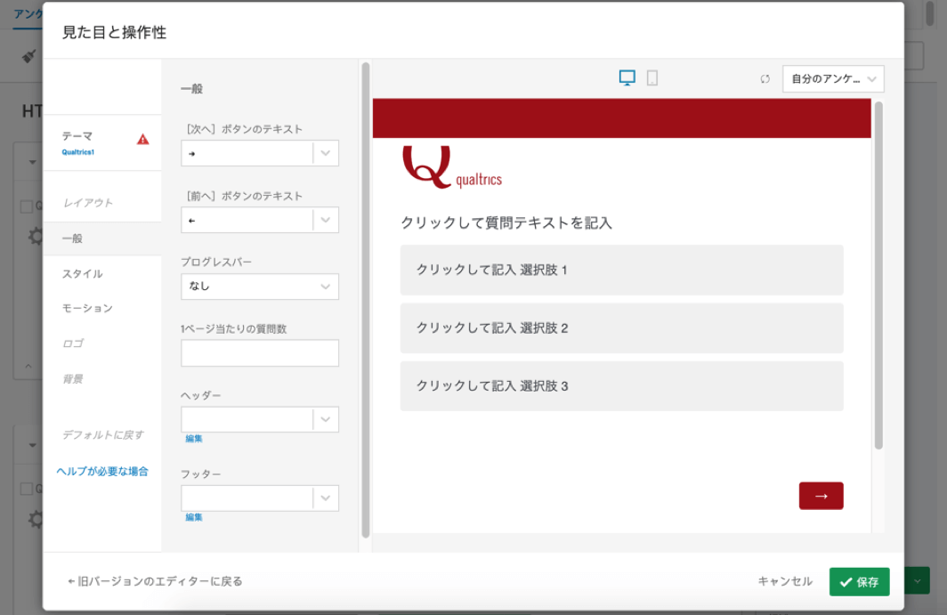The image size is (947, 615).
Task: Expand the 次へ button text dropdown
Action: click(328, 153)
